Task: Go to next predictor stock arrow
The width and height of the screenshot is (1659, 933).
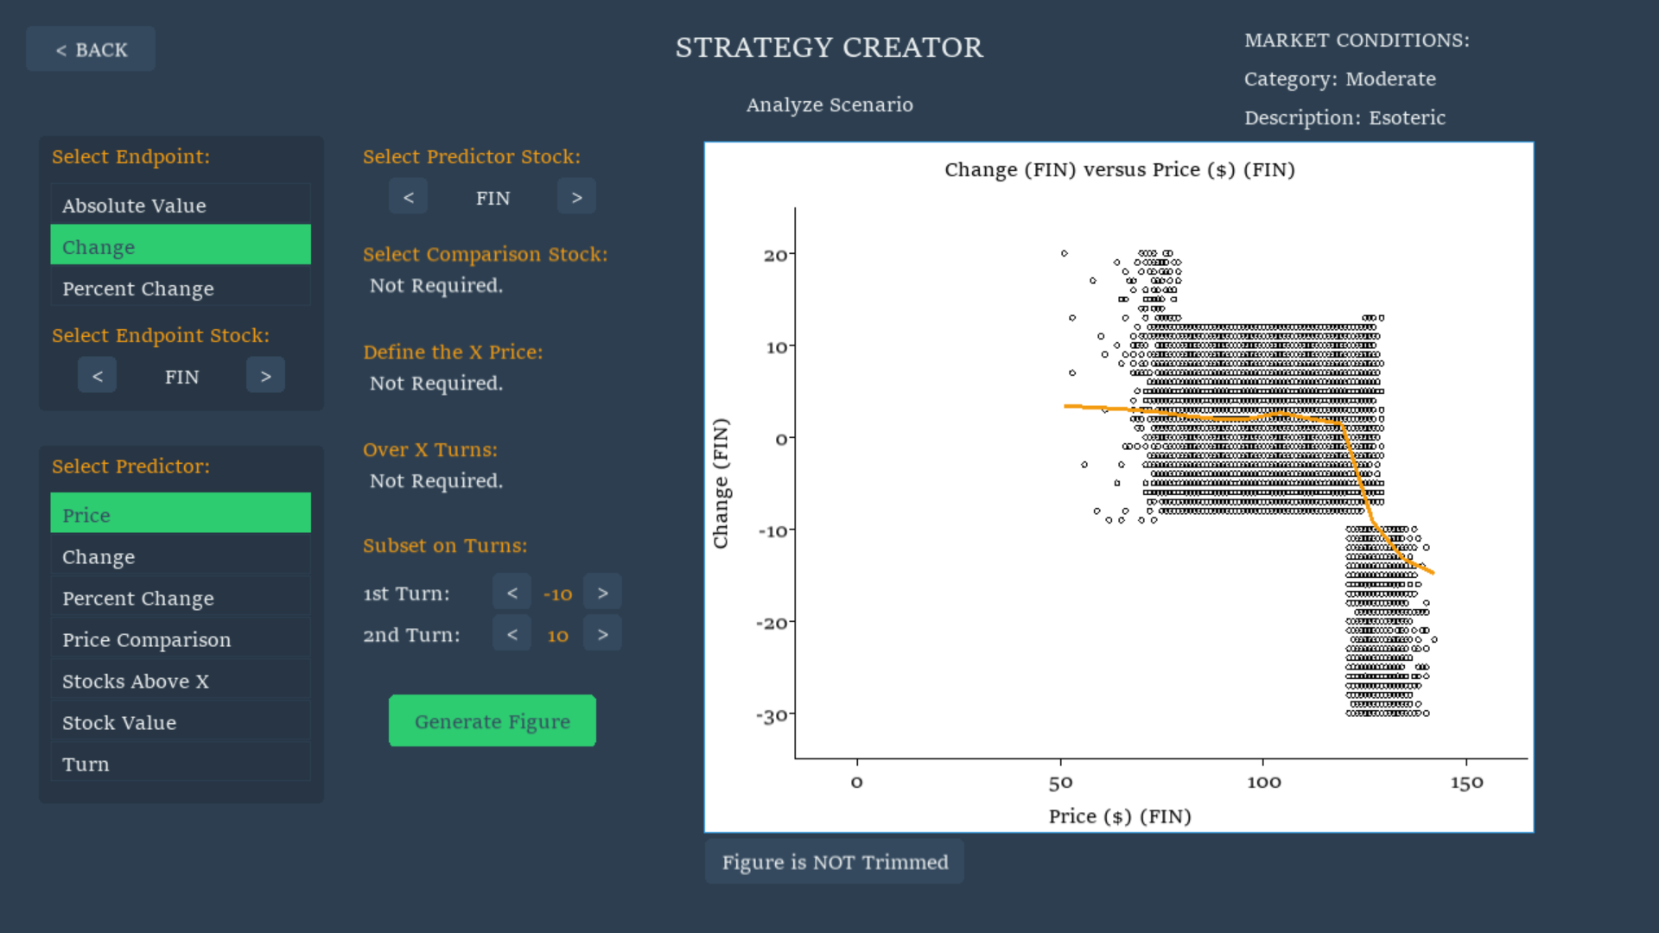Action: (576, 197)
